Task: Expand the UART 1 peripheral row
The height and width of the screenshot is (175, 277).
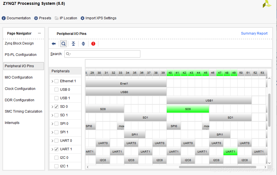Action: point(52,149)
